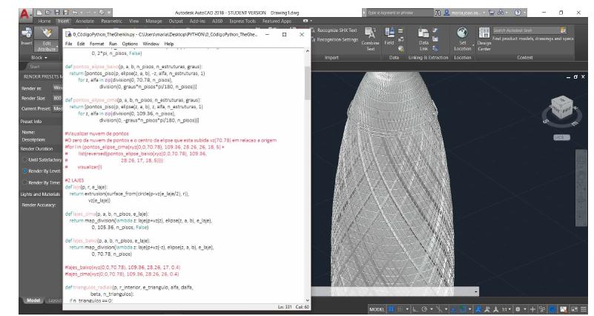Click the Lights and Materials section
The height and width of the screenshot is (316, 594).
point(40,194)
